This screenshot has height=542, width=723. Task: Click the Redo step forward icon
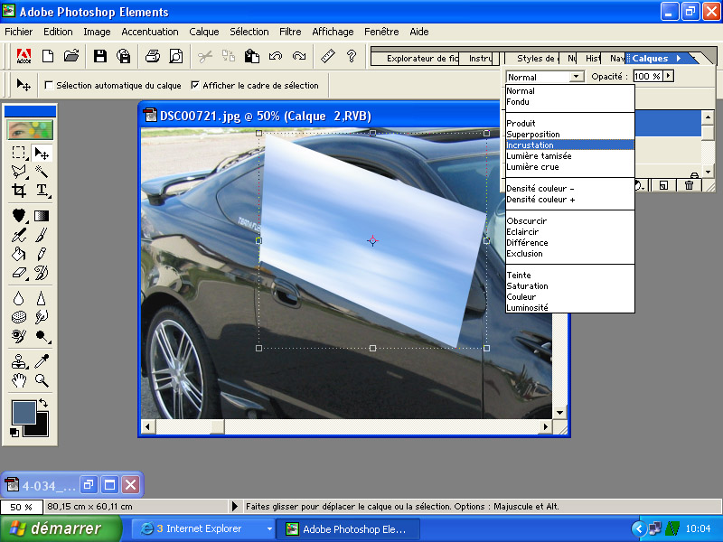(299, 56)
